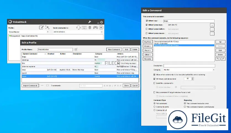Sort by Category column header
Screen dimensions: 231x133
(x=105, y=54)
